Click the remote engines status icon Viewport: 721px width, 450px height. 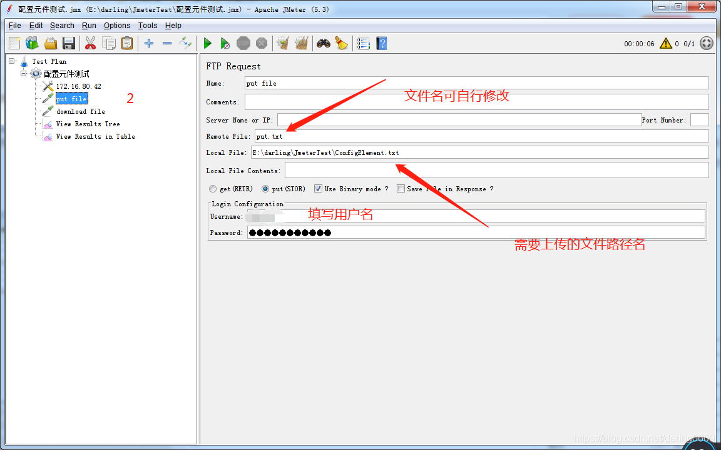[x=706, y=43]
